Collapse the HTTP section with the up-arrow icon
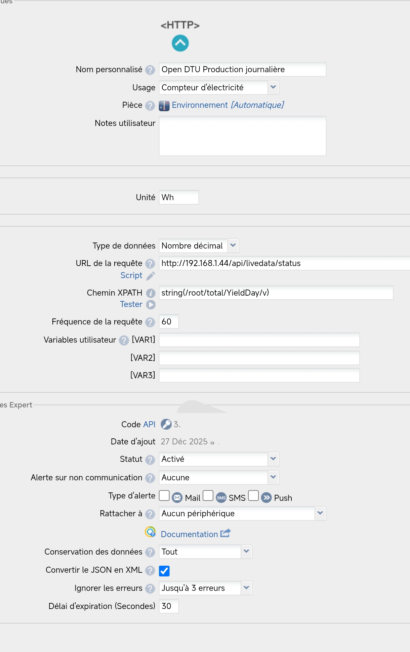Screen dimensions: 410x652 pos(180,43)
